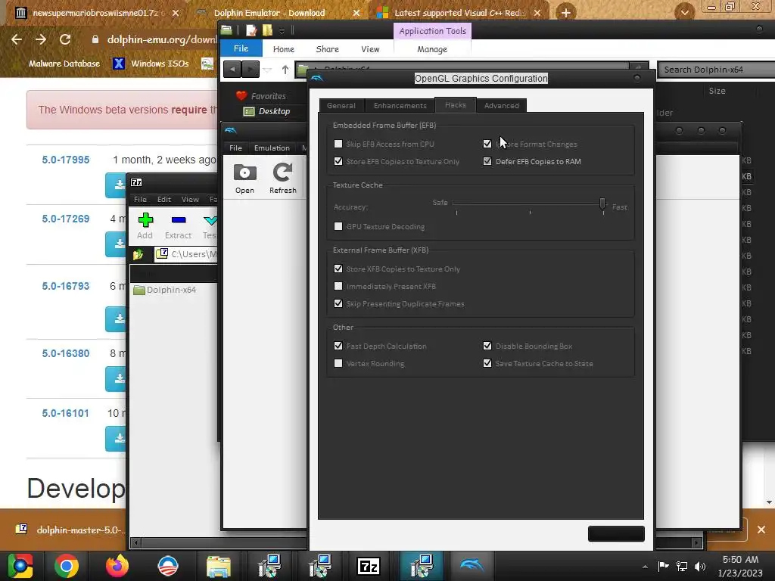This screenshot has height=581, width=775.
Task: Click the up-folder icon in 7-Zip address bar
Action: pos(138,254)
